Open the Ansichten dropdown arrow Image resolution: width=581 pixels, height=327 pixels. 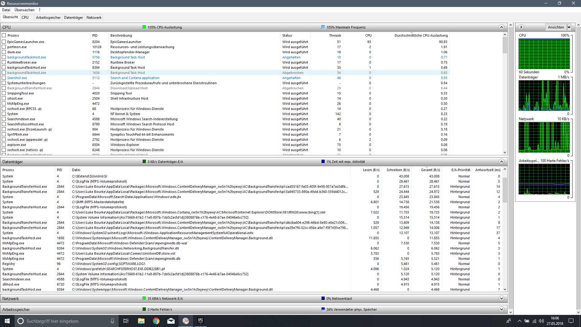[569, 27]
